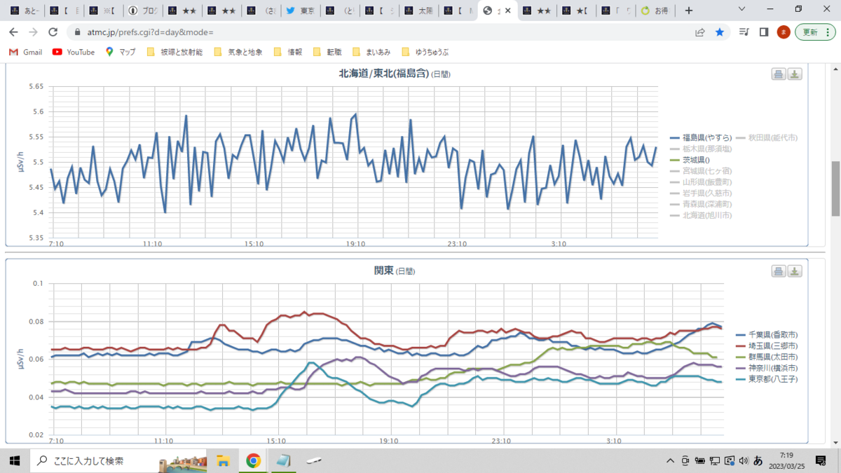Click the 更新 update button

point(815,32)
